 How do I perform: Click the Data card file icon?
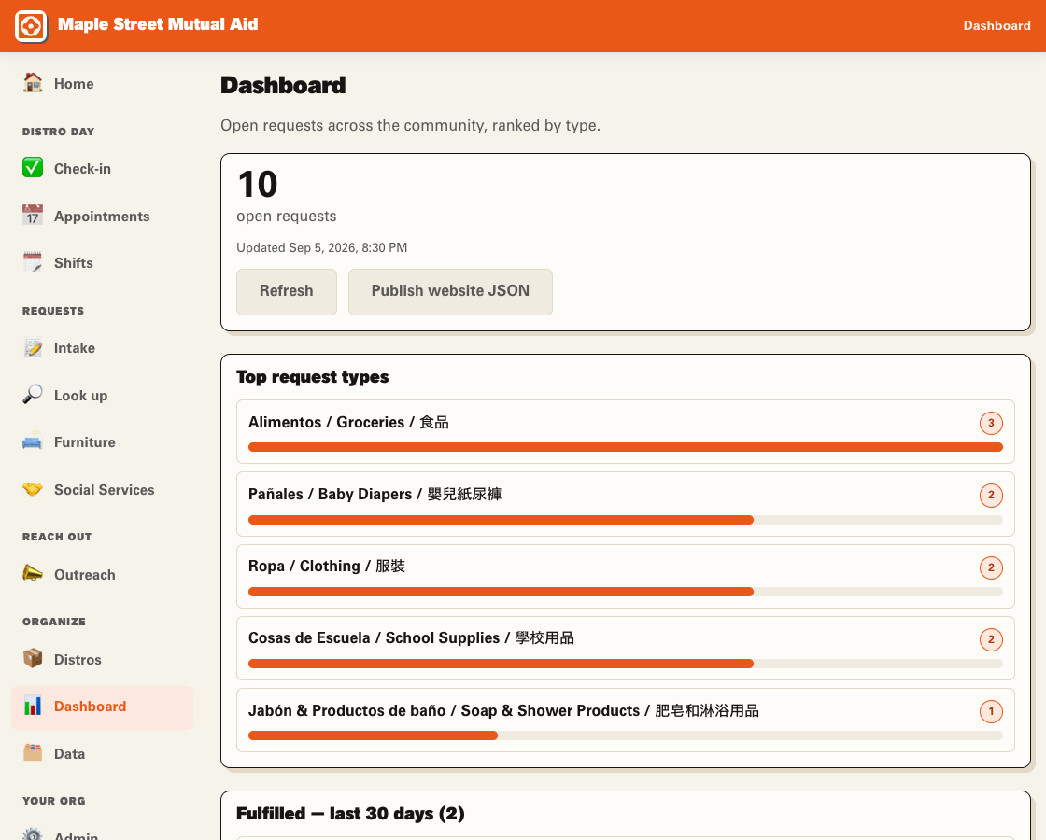(x=33, y=753)
